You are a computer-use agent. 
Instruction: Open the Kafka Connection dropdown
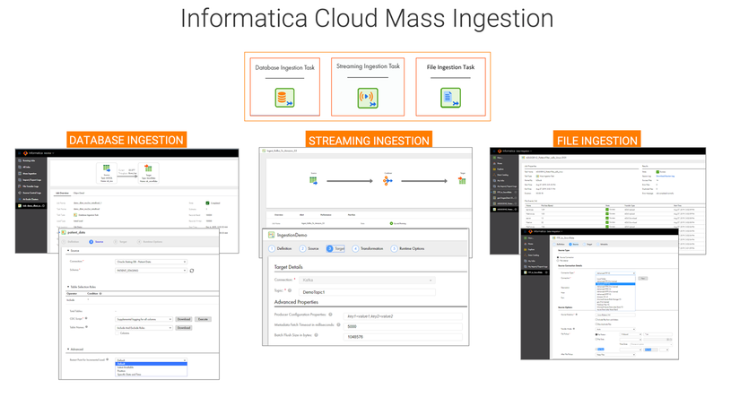366,280
